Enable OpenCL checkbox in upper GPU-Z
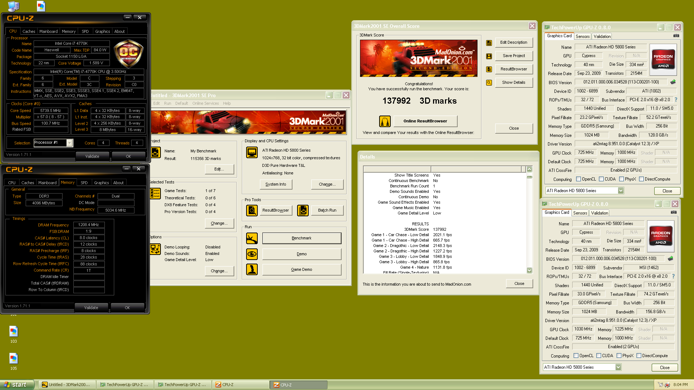Image resolution: width=694 pixels, height=390 pixels. pyautogui.click(x=578, y=179)
